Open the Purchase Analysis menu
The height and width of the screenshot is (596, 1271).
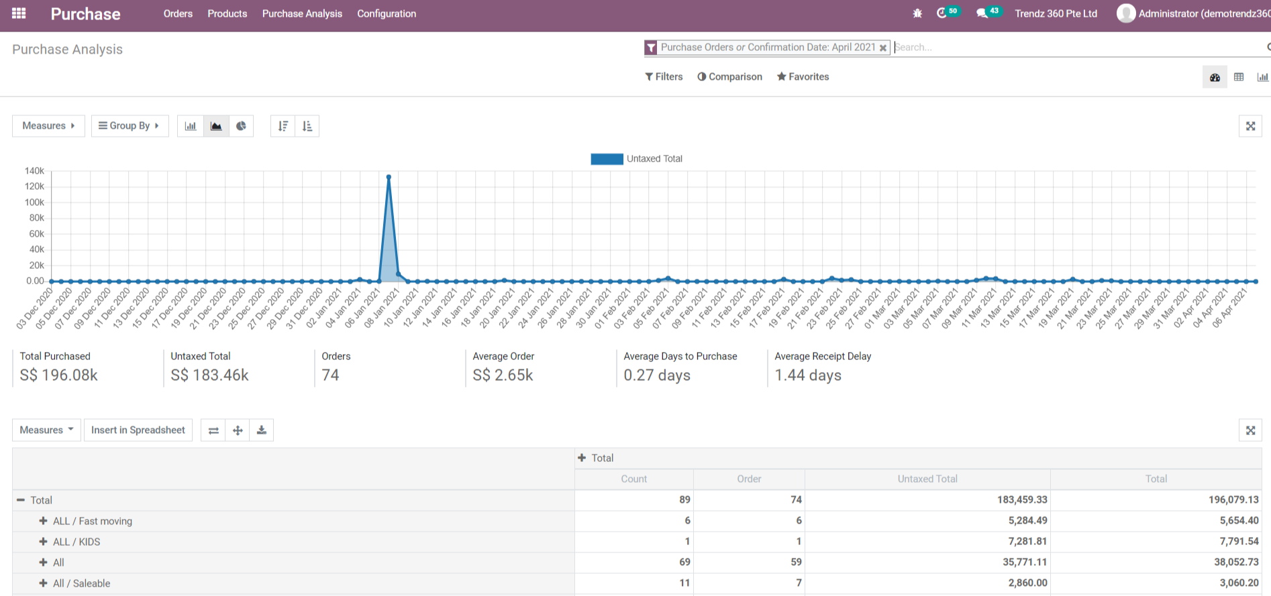point(302,13)
